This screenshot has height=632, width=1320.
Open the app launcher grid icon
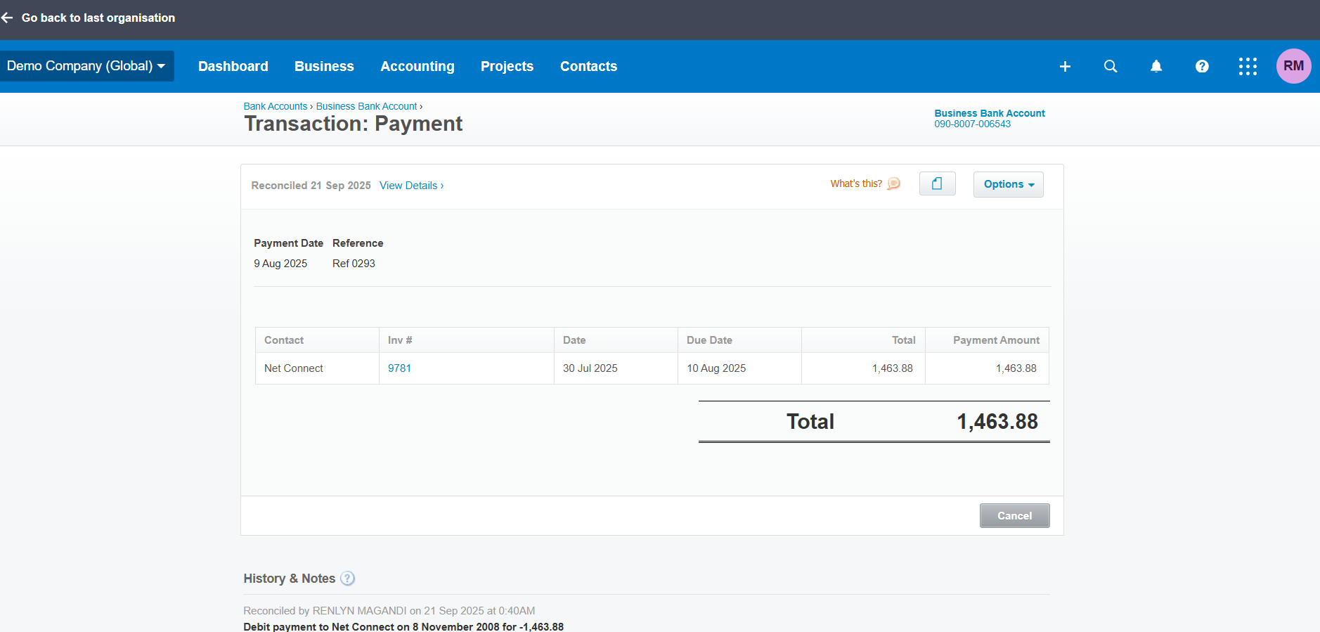[x=1248, y=66]
